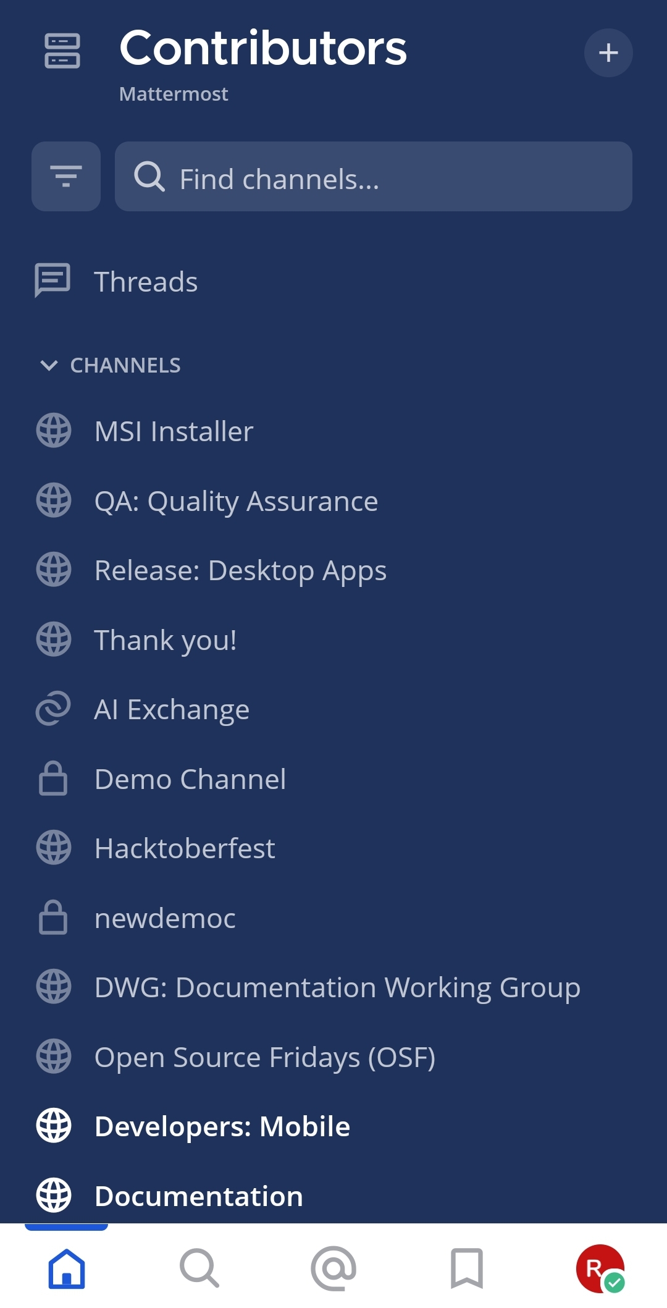Open DWG: Documentation Working Group channel
Viewport: 667px width, 1308px height.
pyautogui.click(x=337, y=987)
